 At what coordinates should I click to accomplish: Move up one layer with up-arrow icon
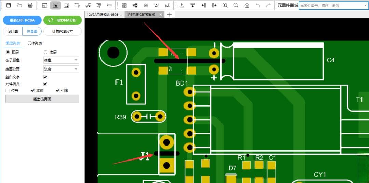pos(182,5)
